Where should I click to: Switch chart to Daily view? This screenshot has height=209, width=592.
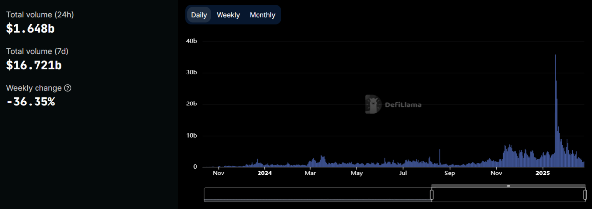(199, 15)
